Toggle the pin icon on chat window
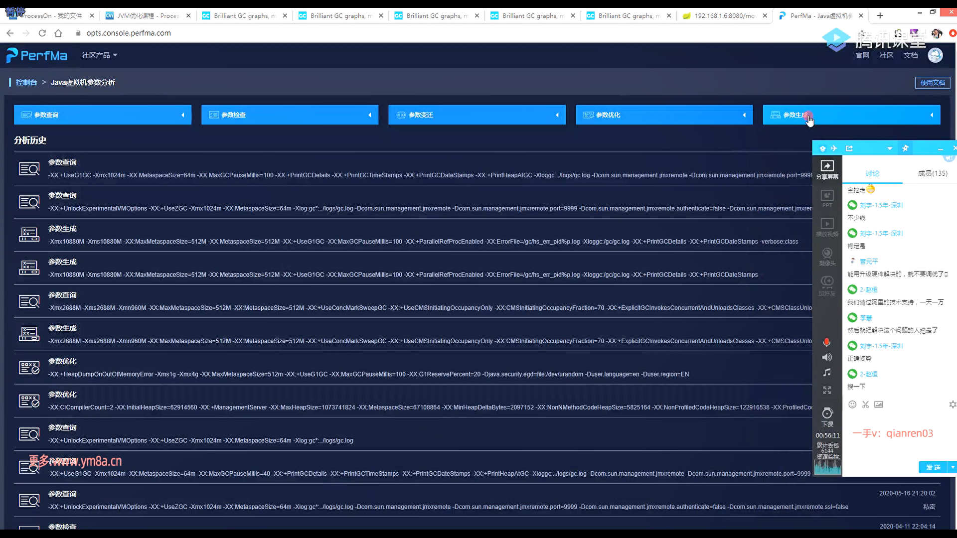This screenshot has height=538, width=957. (x=905, y=148)
